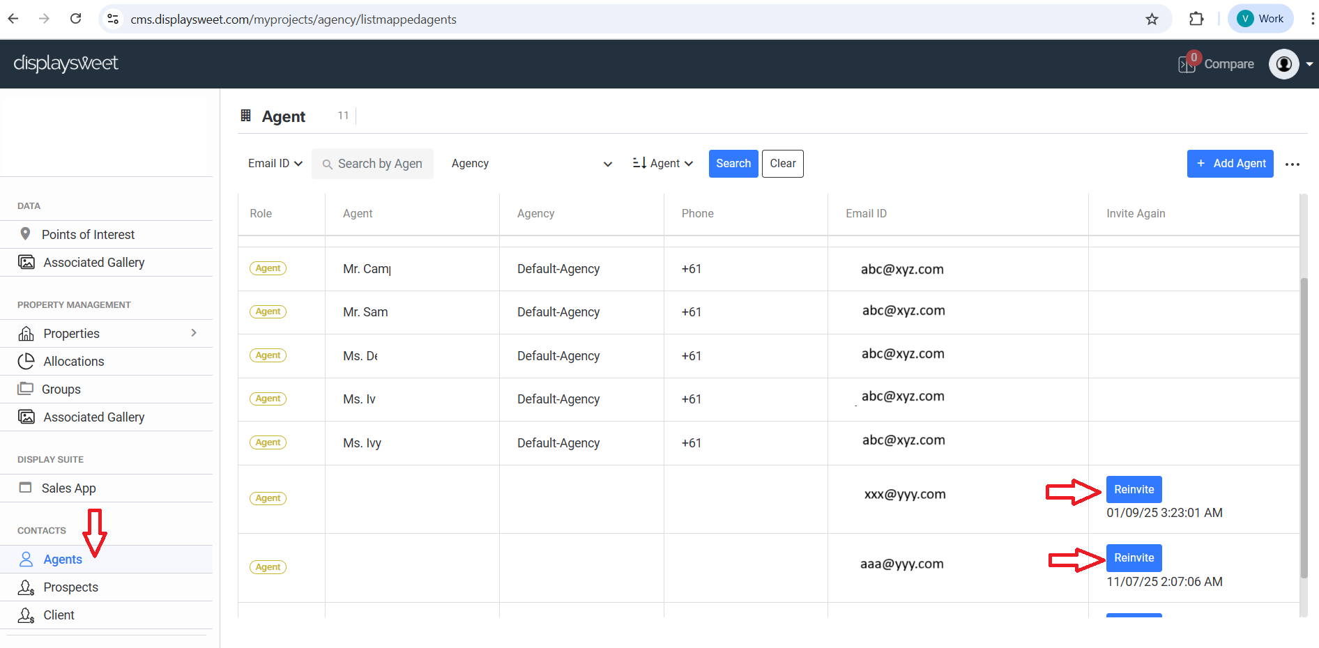Open browser extensions puzzle icon
Image resolution: width=1319 pixels, height=648 pixels.
pyautogui.click(x=1196, y=20)
